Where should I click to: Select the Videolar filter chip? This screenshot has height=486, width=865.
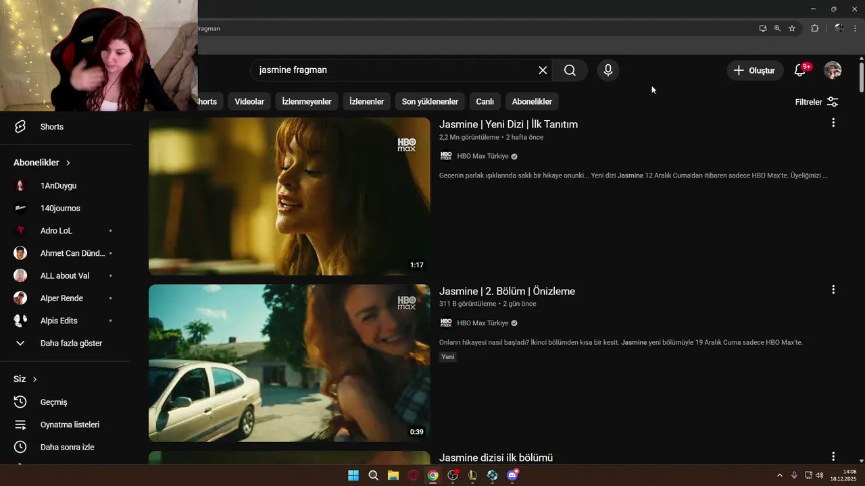click(249, 102)
